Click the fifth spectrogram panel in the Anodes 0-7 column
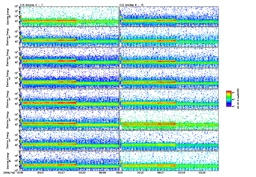The height and width of the screenshot is (177, 256). click(x=69, y=99)
